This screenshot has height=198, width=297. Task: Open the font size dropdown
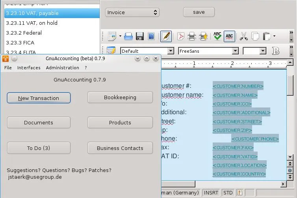pos(263,51)
